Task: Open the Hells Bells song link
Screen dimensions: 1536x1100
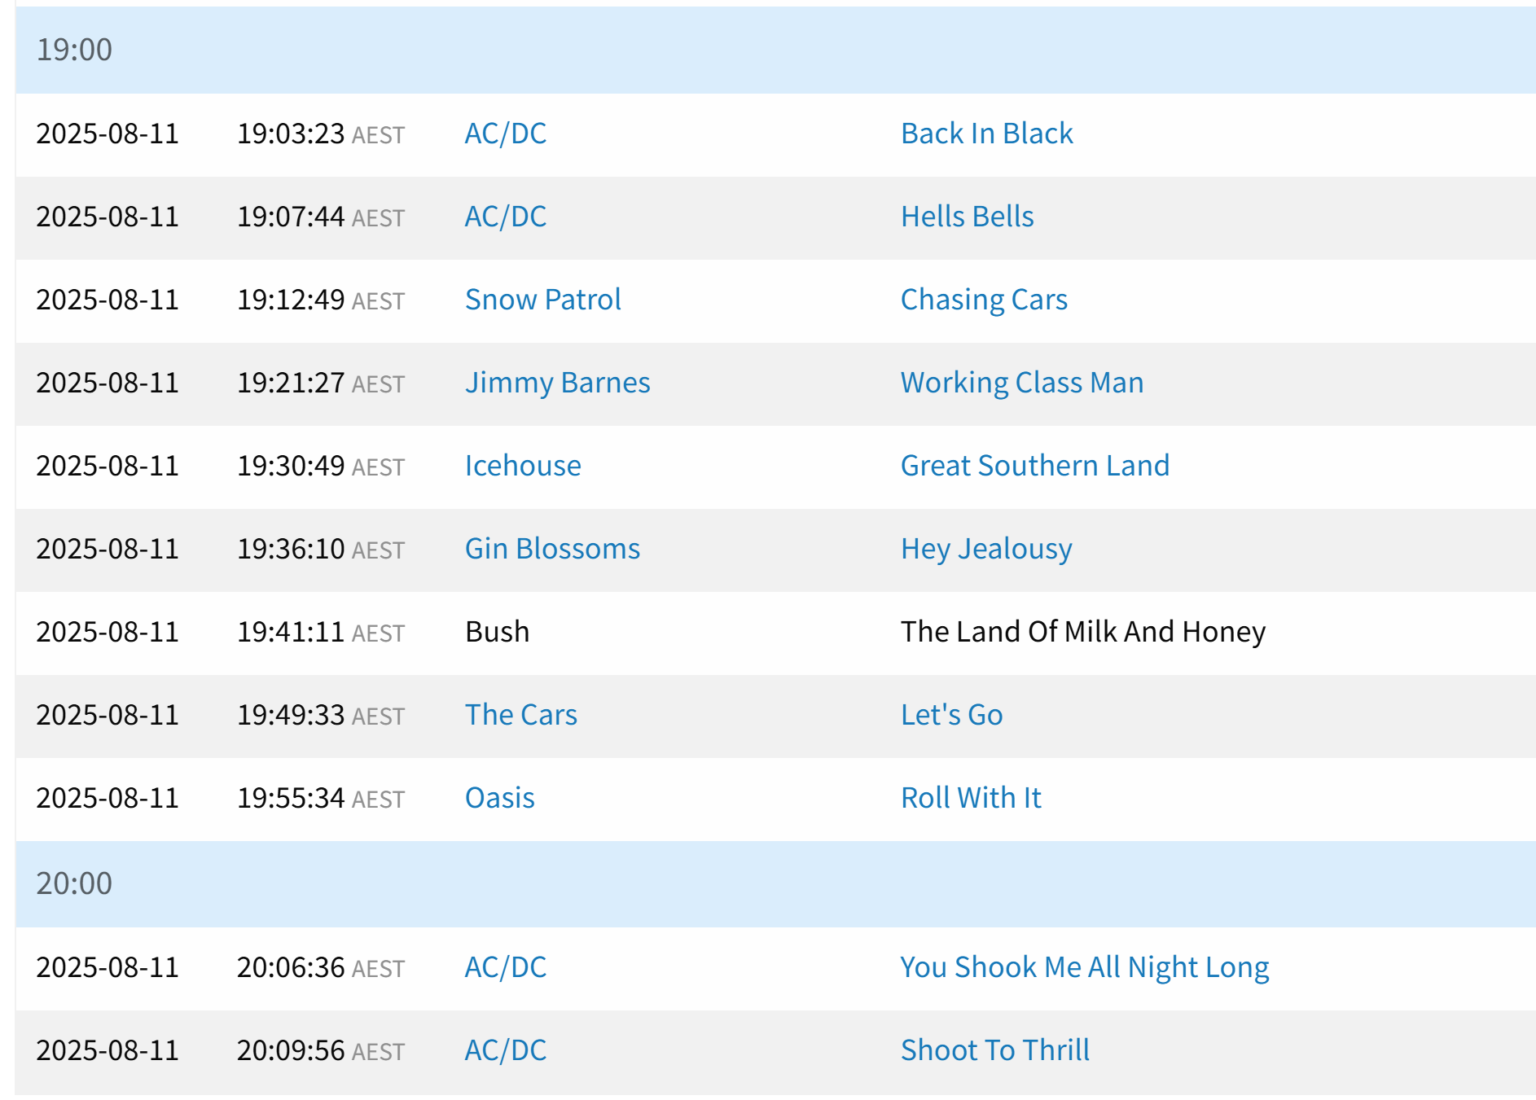Action: click(967, 217)
